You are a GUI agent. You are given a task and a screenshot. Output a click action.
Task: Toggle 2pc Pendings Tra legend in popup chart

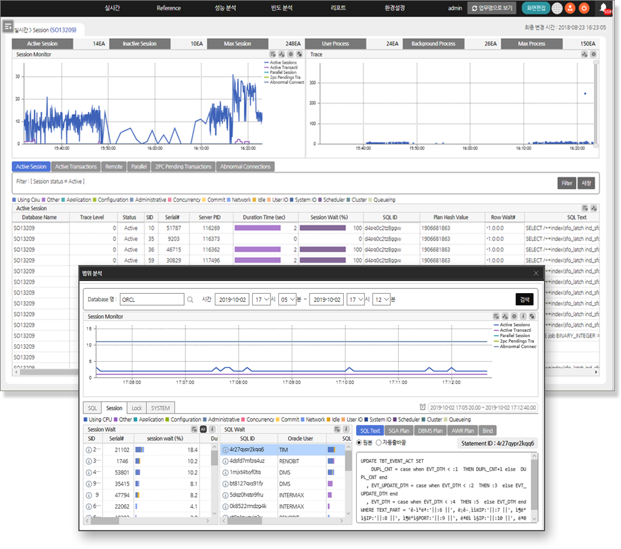click(x=514, y=341)
